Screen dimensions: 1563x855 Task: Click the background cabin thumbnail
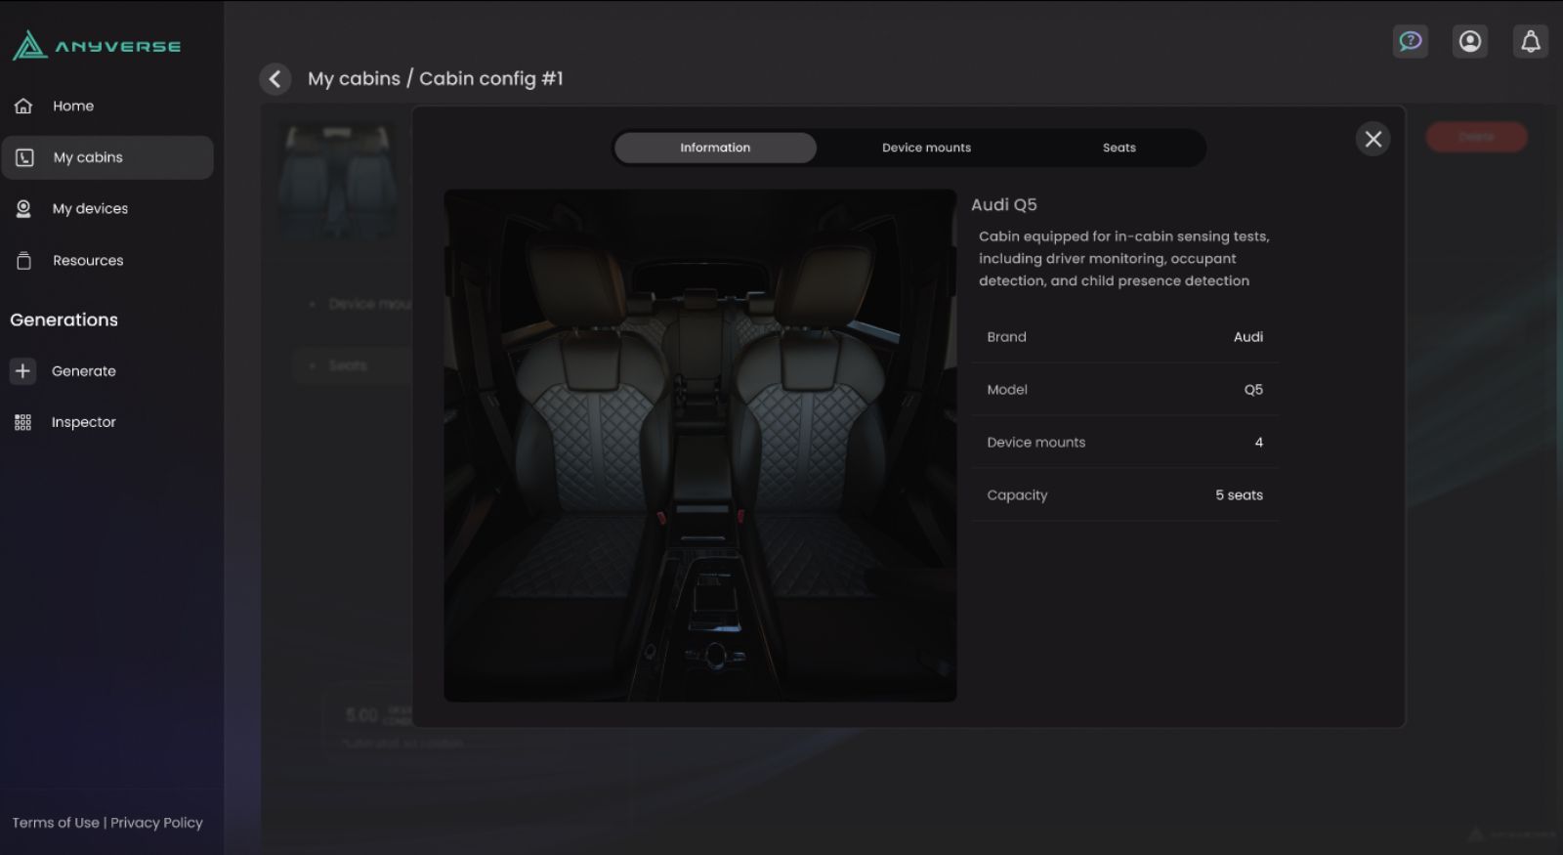[338, 181]
